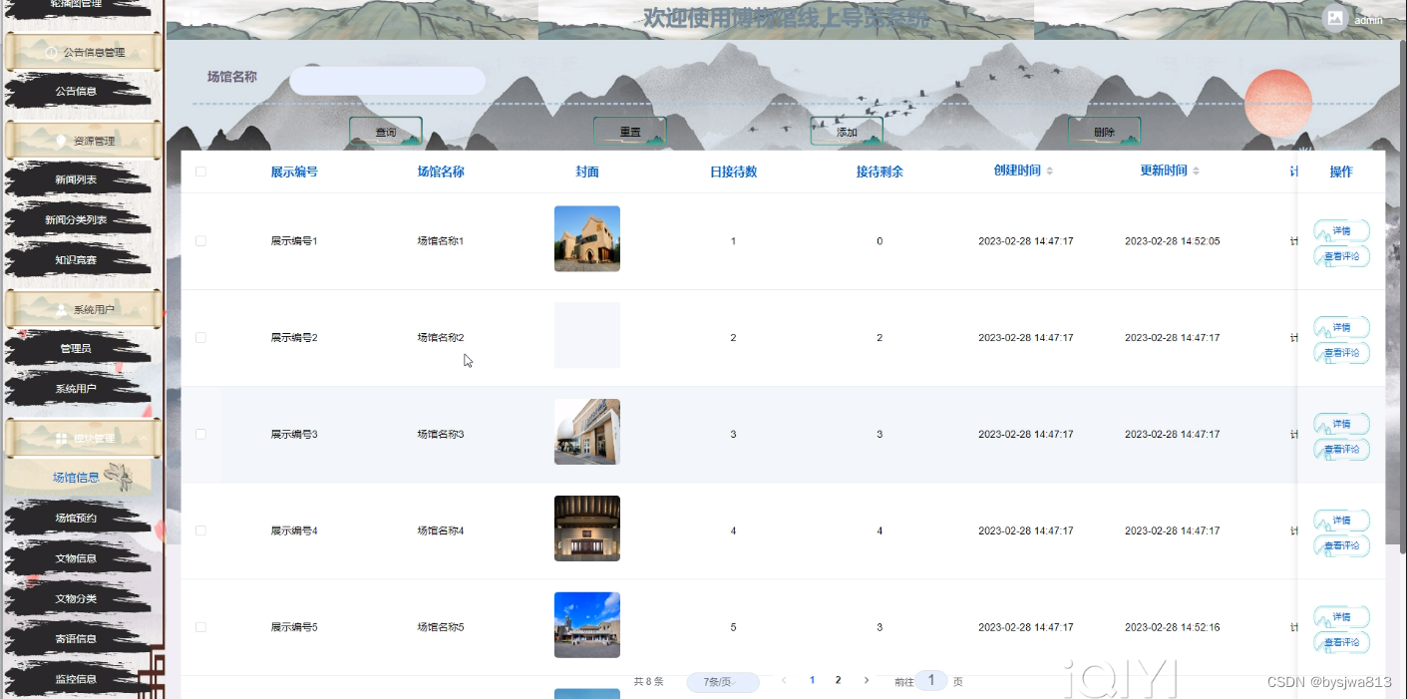Viewport: 1407px width, 699px height.
Task: Click the empty cover placeholder of 场馆名称2
Action: point(587,335)
